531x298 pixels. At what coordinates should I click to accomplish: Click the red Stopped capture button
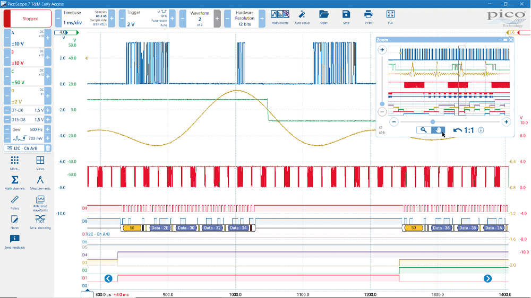coord(28,19)
